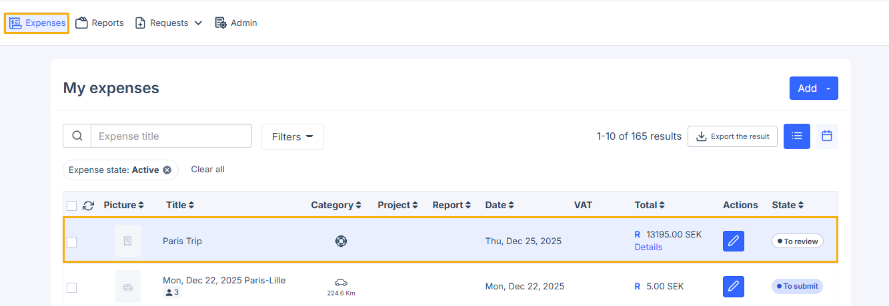The height and width of the screenshot is (306, 889).
Task: Open the Paris Trip receipt picture
Action: coord(127,241)
